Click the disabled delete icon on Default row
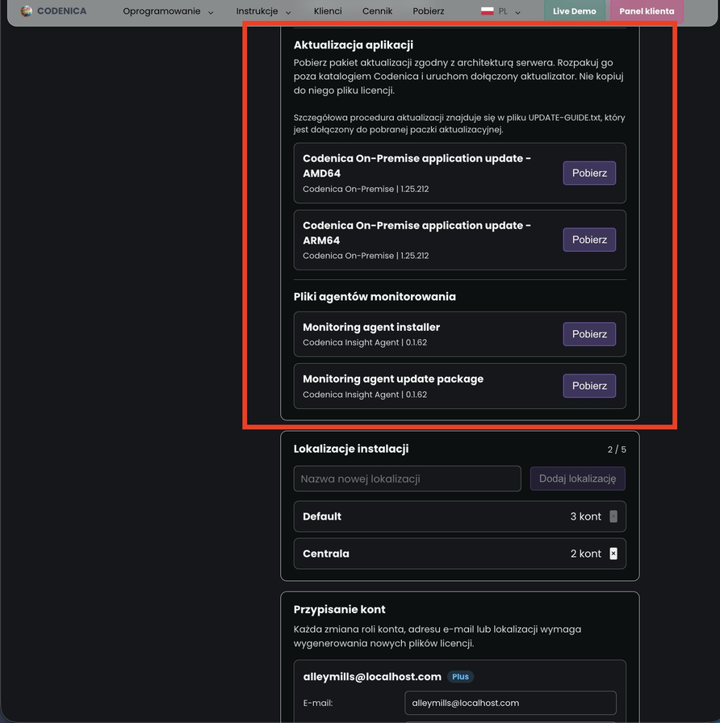Screen dimensions: 720x723 pyautogui.click(x=613, y=516)
